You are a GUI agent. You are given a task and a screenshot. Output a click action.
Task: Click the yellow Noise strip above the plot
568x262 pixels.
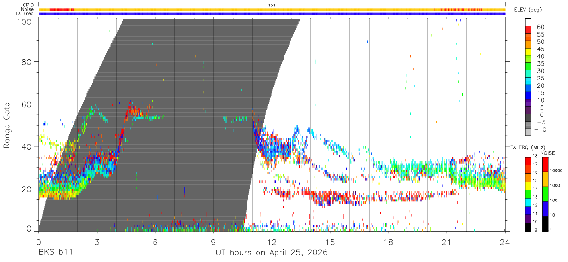point(272,9)
